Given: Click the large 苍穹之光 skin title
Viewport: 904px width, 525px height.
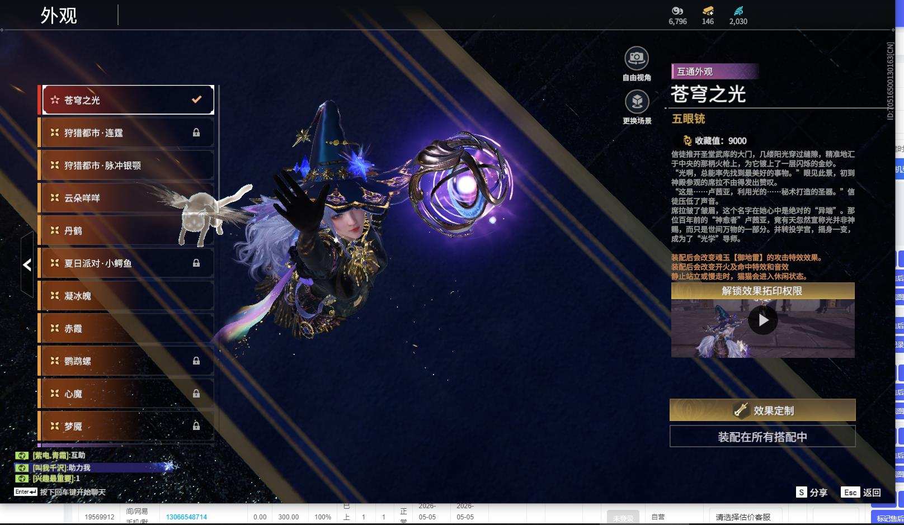Looking at the screenshot, I should point(708,94).
